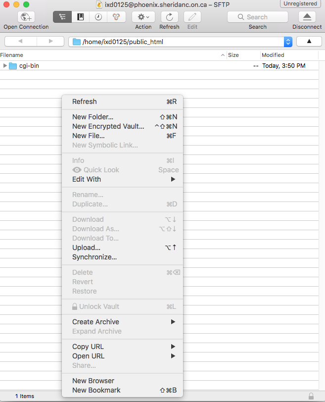Click the Search input field
Image resolution: width=325 pixels, height=402 pixels.
click(x=258, y=17)
